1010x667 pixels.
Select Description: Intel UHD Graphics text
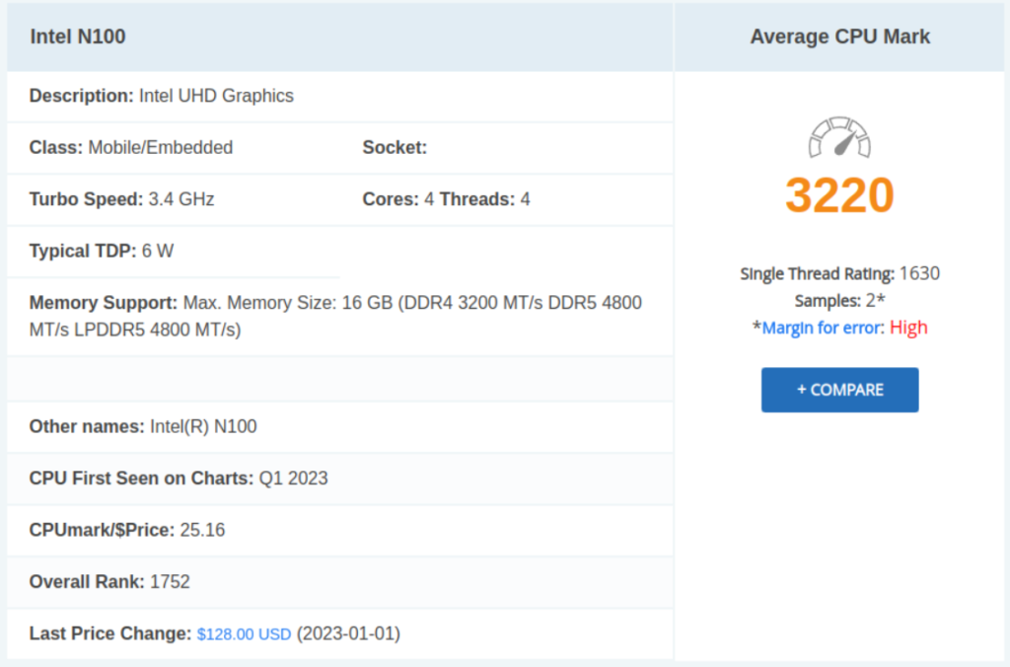tap(162, 96)
